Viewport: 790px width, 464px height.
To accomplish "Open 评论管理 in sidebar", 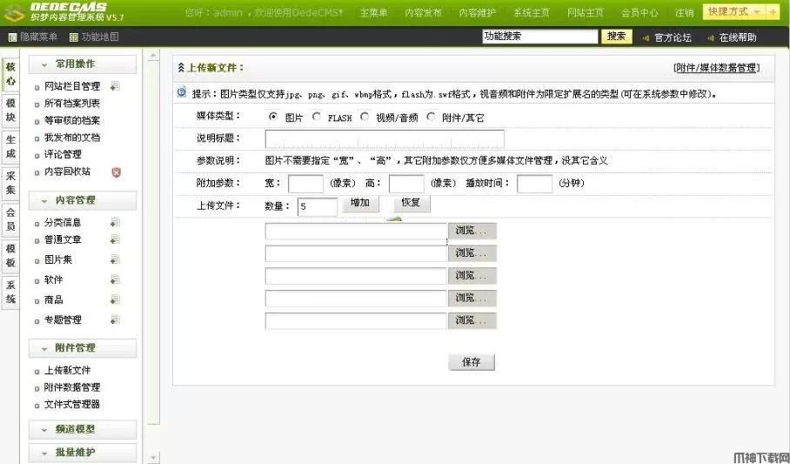I will [x=63, y=154].
